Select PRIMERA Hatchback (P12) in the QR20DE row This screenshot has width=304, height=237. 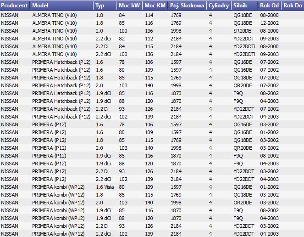(x=61, y=85)
